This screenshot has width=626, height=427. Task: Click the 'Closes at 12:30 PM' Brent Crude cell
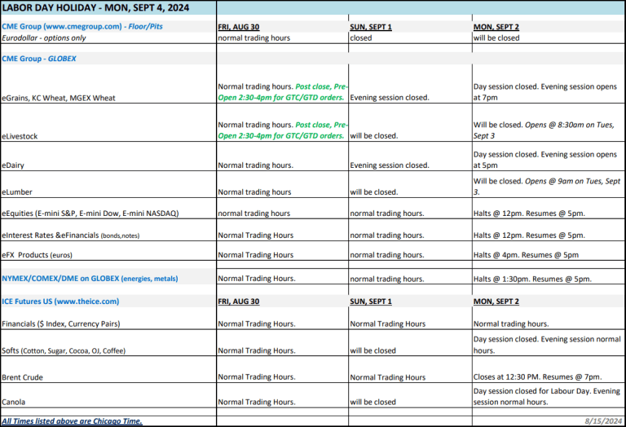point(537,377)
